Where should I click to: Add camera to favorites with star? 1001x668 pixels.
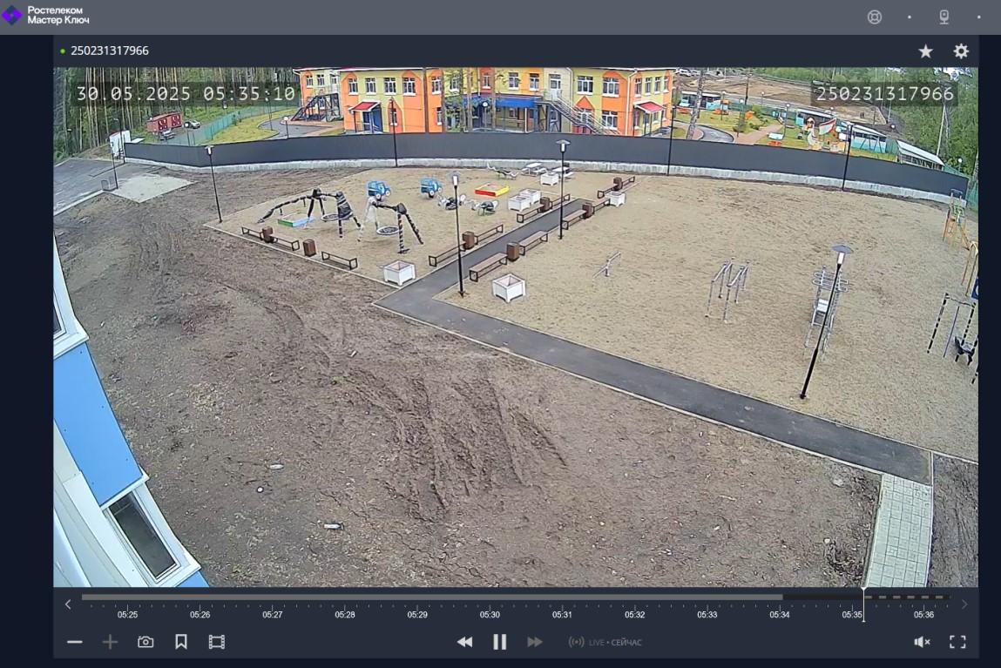(925, 51)
